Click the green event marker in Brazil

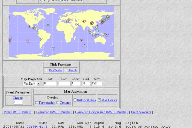tap(42, 39)
